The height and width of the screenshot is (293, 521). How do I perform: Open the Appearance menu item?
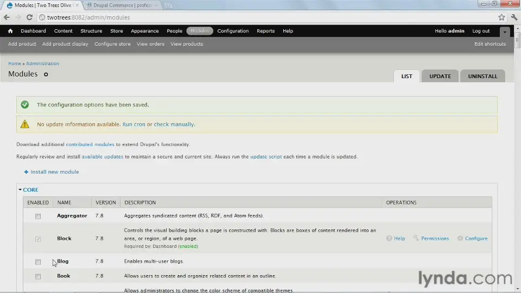tap(144, 31)
